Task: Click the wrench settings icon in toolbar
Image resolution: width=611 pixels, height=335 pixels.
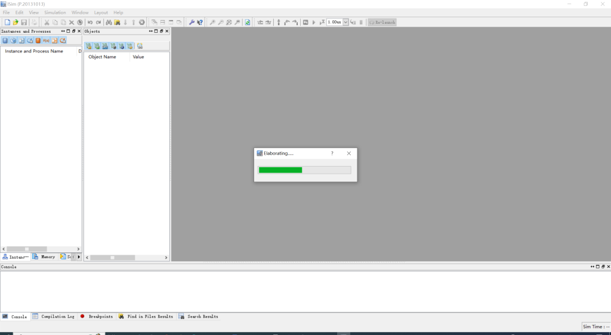Action: pyautogui.click(x=192, y=23)
